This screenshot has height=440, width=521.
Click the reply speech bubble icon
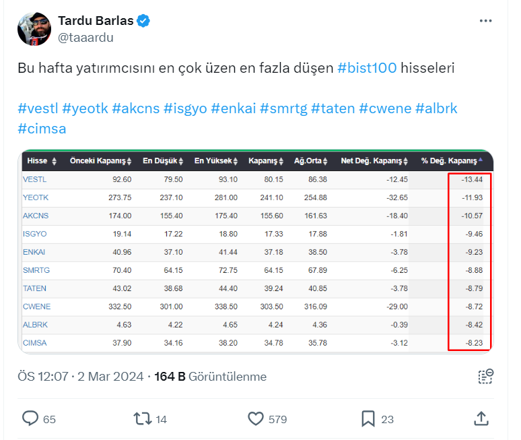pyautogui.click(x=30, y=418)
